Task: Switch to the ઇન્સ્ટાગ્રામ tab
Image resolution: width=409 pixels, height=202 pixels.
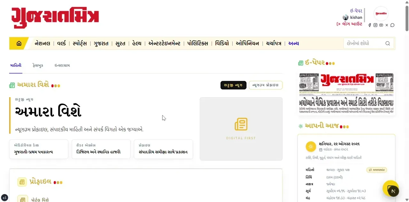Action: (62, 66)
